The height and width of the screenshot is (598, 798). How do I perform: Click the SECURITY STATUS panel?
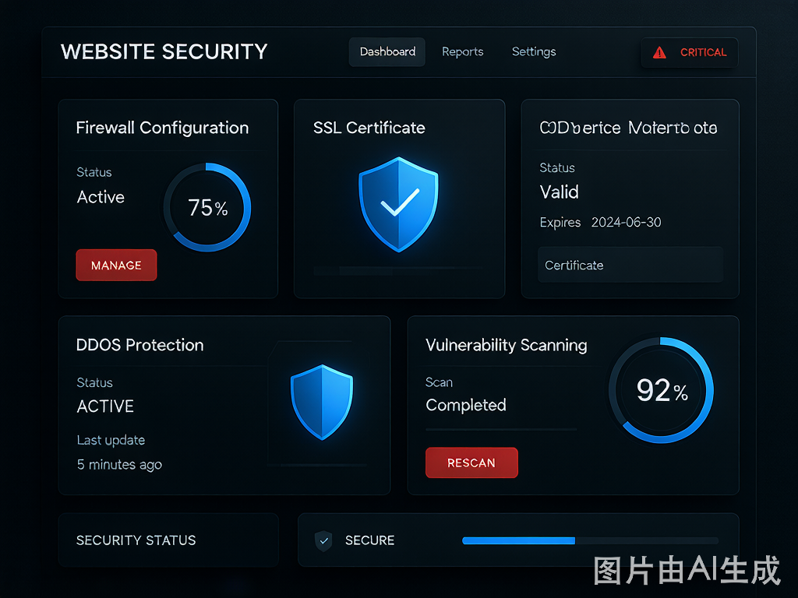click(168, 540)
